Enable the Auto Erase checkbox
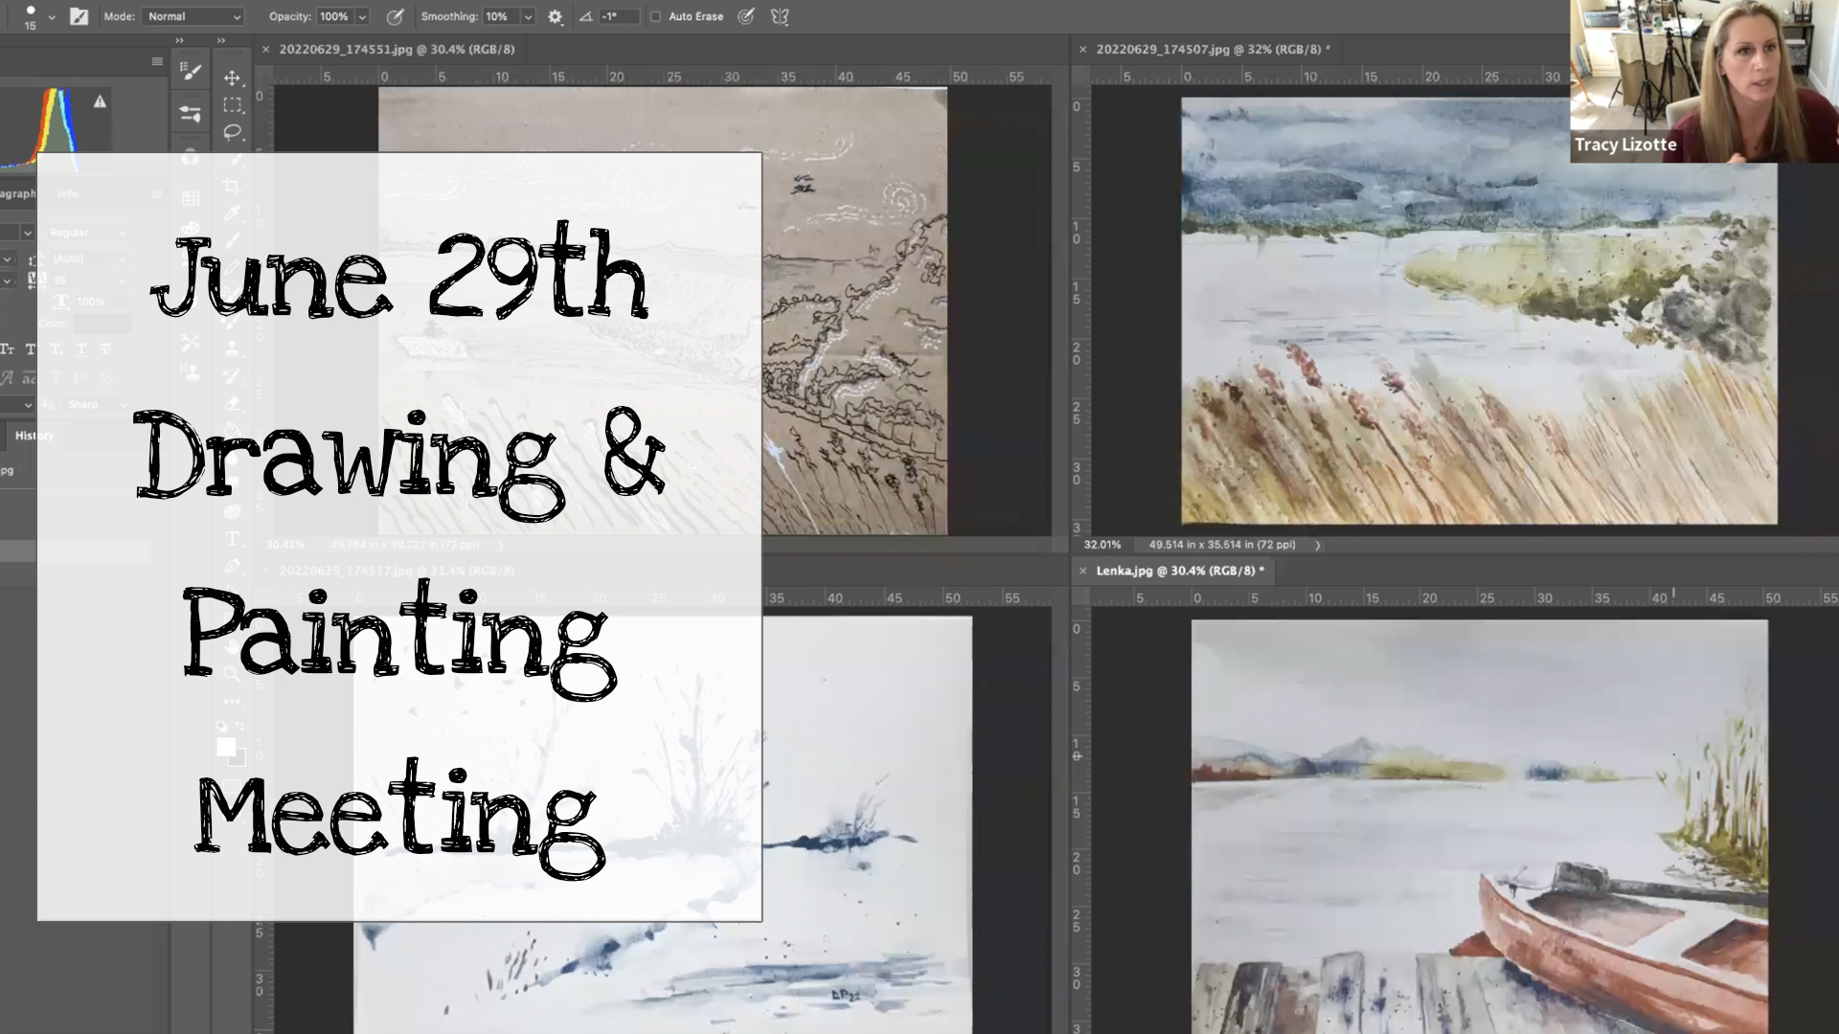The image size is (1839, 1034). pyautogui.click(x=655, y=16)
